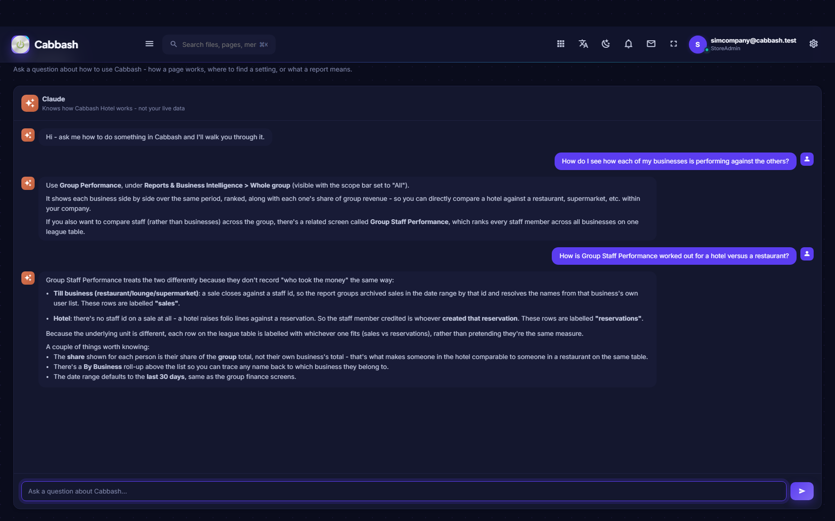This screenshot has width=835, height=521.
Task: Click the Claude assistant header icon
Action: tap(30, 103)
